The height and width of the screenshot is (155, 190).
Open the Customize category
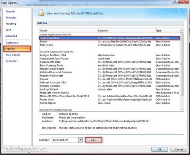[12, 43]
